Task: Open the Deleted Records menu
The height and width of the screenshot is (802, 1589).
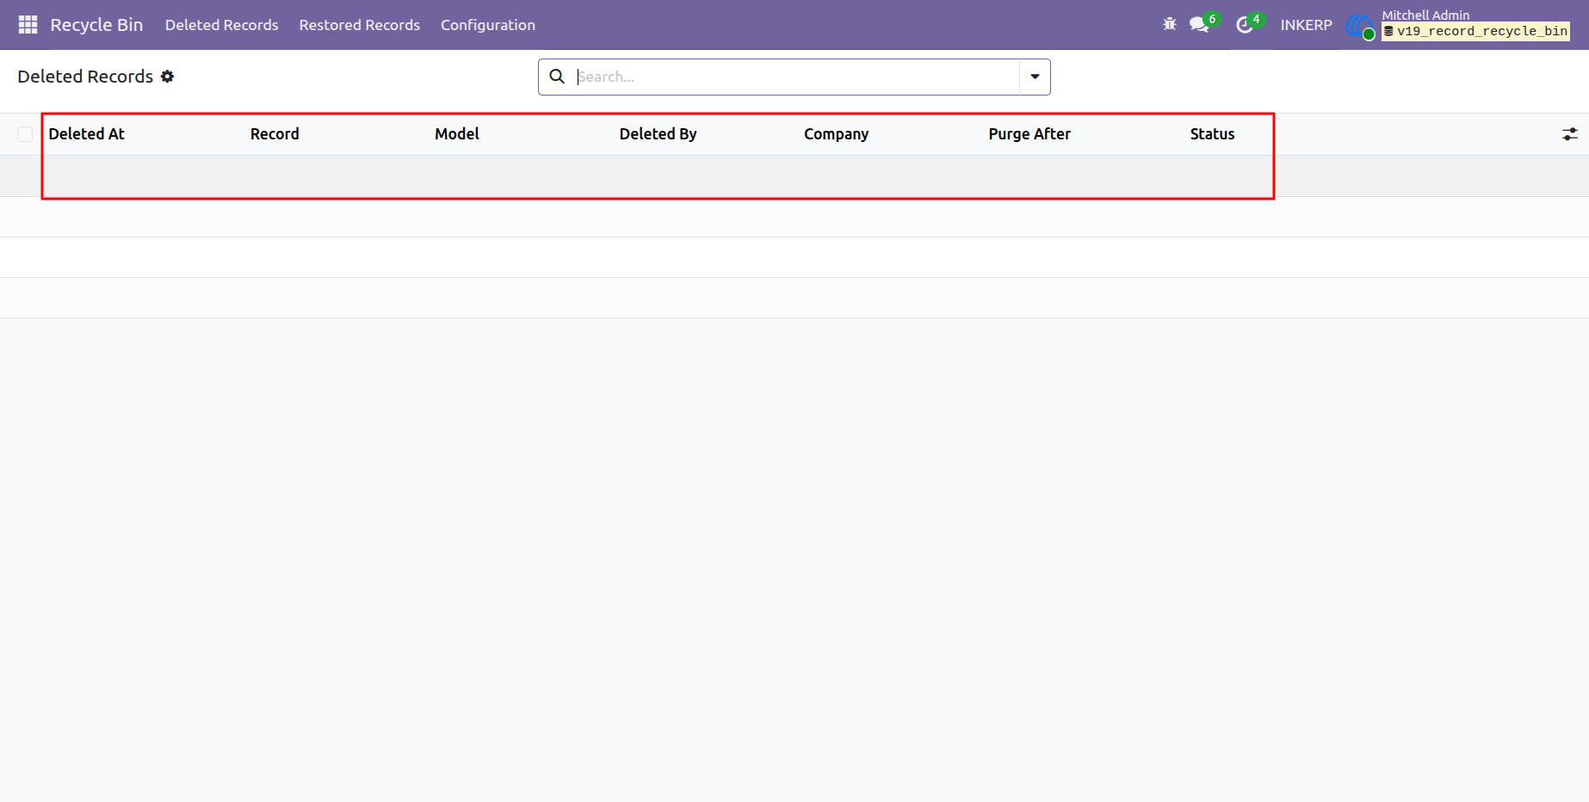Action: 221,25
